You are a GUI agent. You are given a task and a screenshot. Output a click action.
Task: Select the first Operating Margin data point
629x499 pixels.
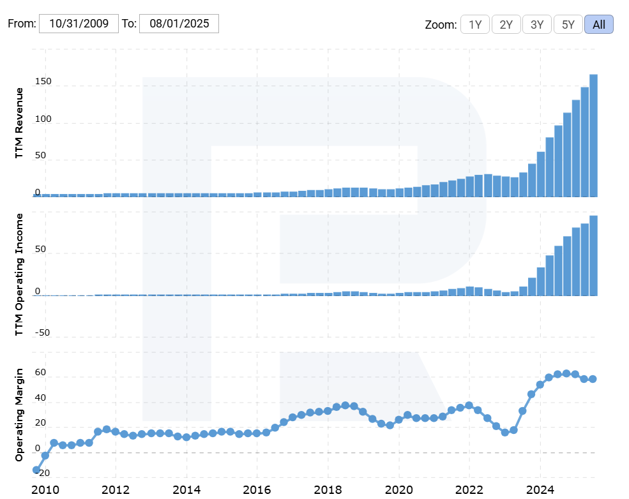36,470
